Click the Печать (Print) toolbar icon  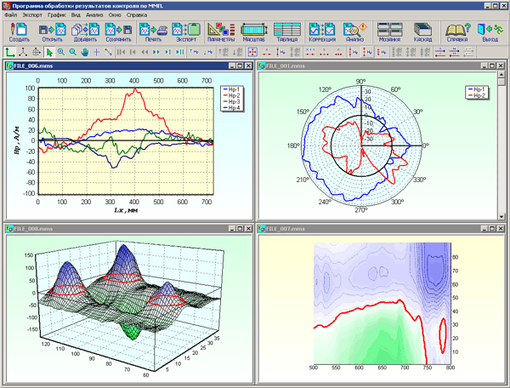tap(153, 33)
